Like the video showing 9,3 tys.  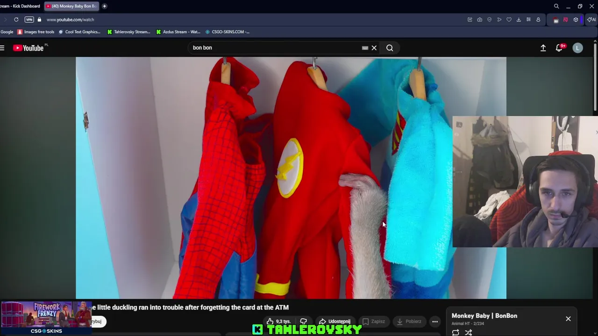[279, 321]
